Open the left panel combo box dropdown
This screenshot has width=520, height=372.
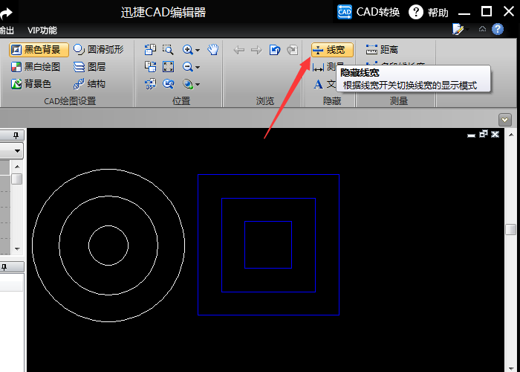17,151
